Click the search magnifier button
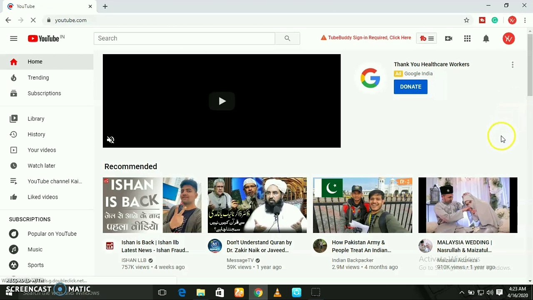Image resolution: width=533 pixels, height=300 pixels. point(287,38)
